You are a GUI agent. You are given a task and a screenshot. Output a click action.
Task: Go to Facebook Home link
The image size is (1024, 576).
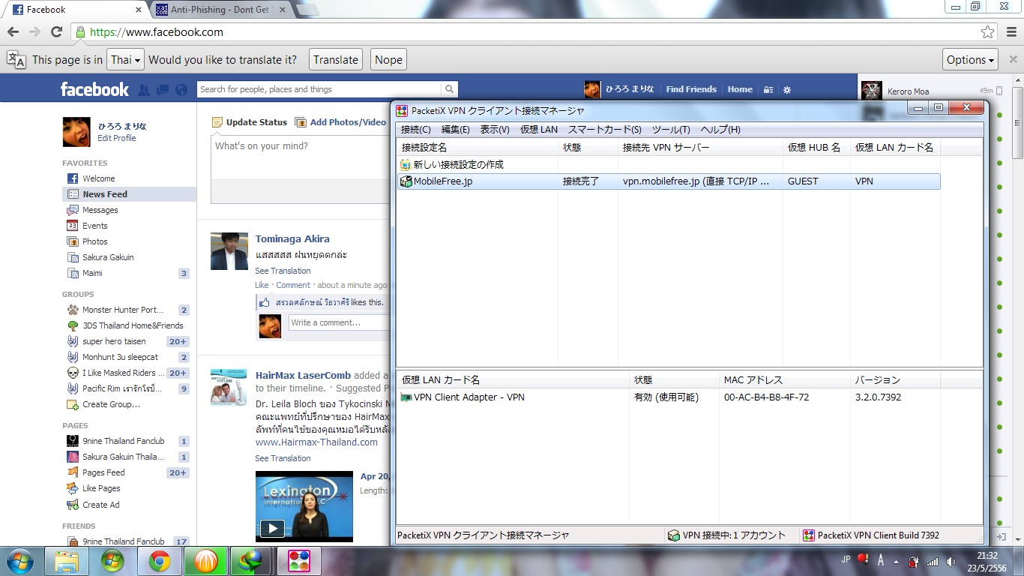tap(740, 89)
